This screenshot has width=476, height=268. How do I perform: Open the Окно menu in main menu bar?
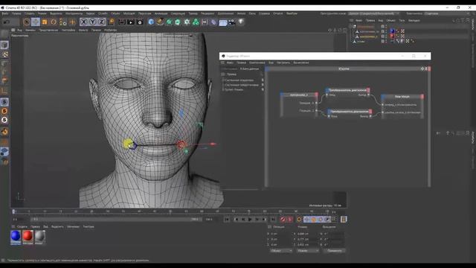click(x=252, y=13)
